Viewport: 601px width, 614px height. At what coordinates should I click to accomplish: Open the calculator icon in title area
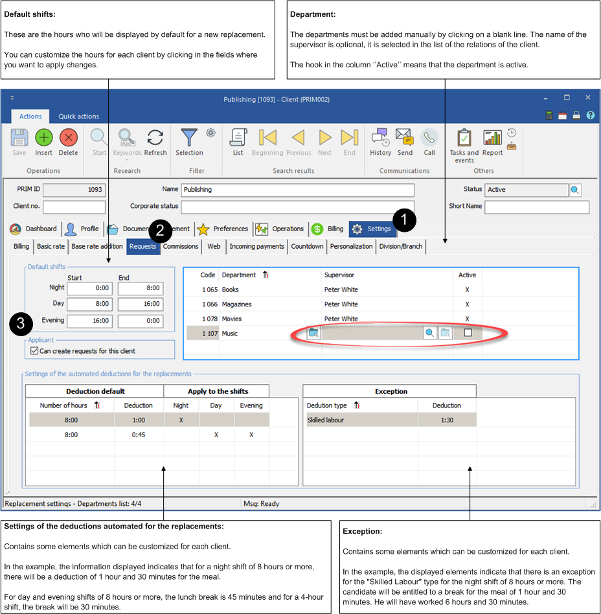pyautogui.click(x=549, y=115)
